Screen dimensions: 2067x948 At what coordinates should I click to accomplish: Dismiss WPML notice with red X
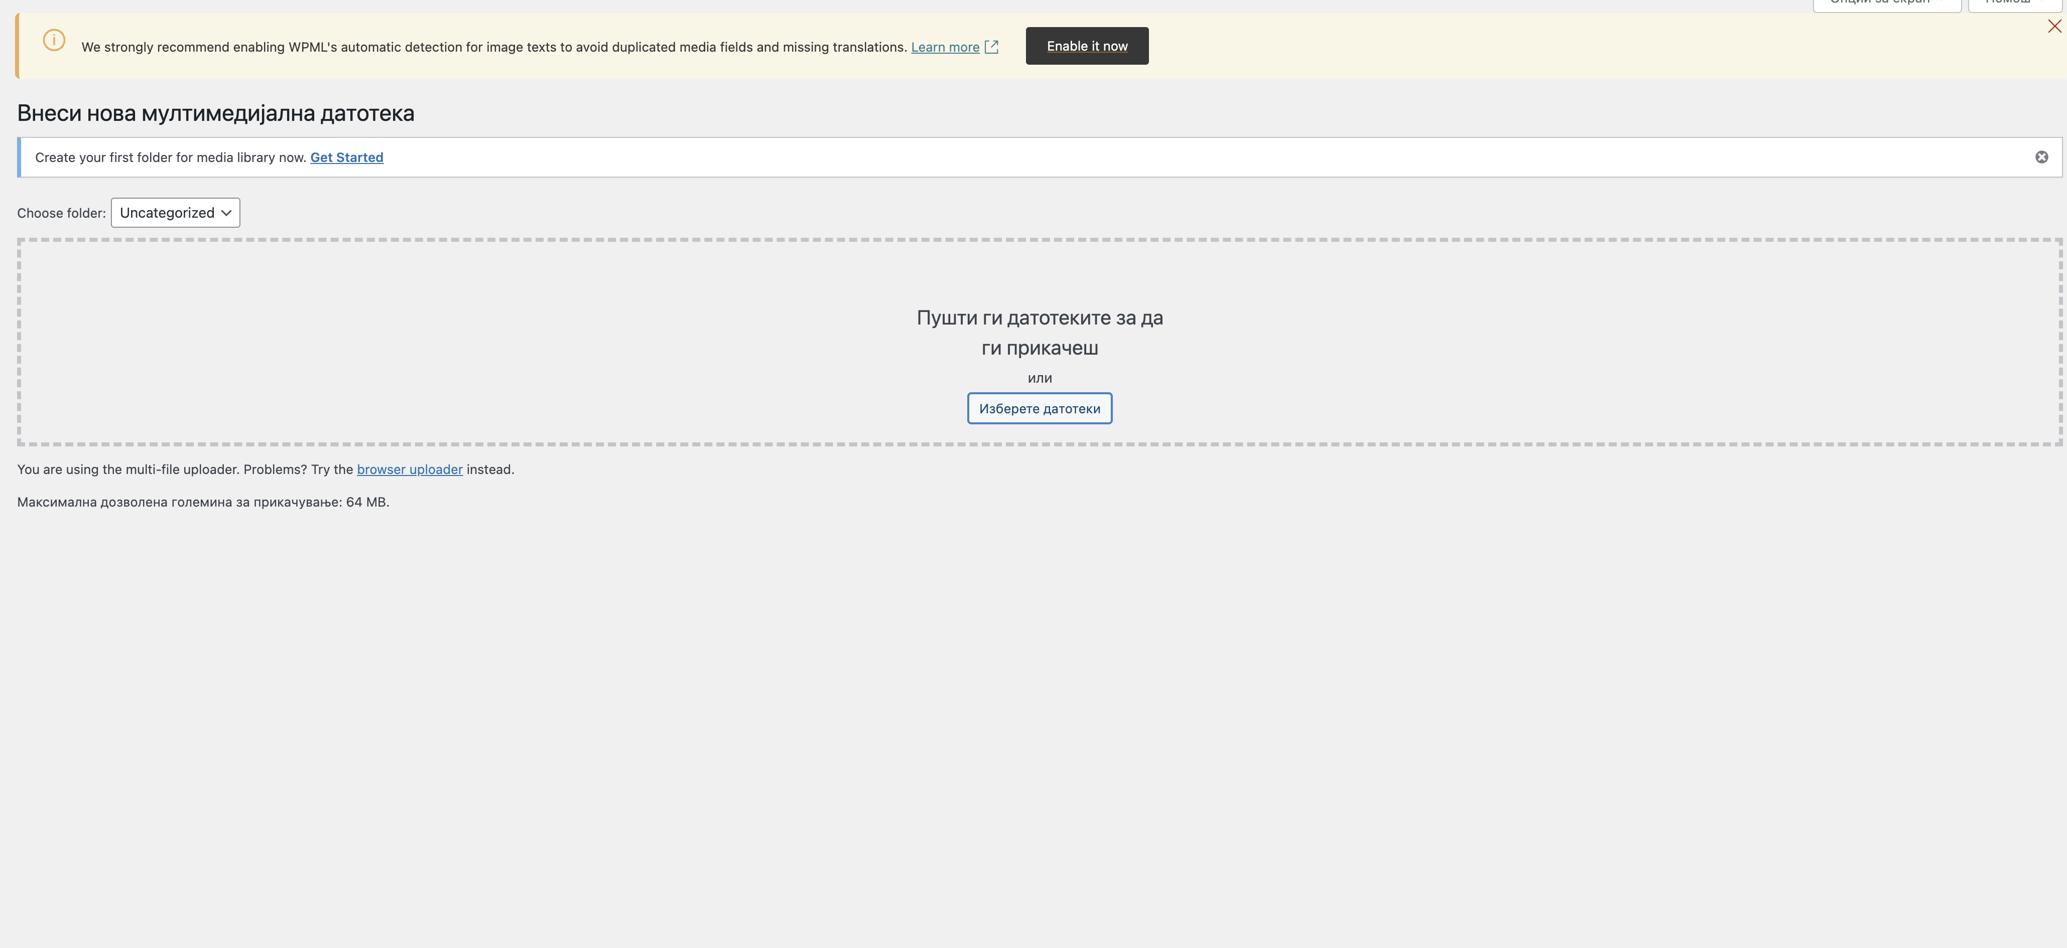pyautogui.click(x=2054, y=27)
